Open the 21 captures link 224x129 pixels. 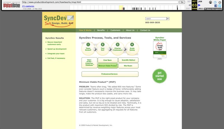coord(28,6)
